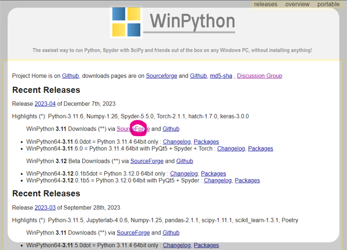Open Packages for WinPython64-3.11.6.0dot
This screenshot has height=250, width=347.
(x=206, y=142)
